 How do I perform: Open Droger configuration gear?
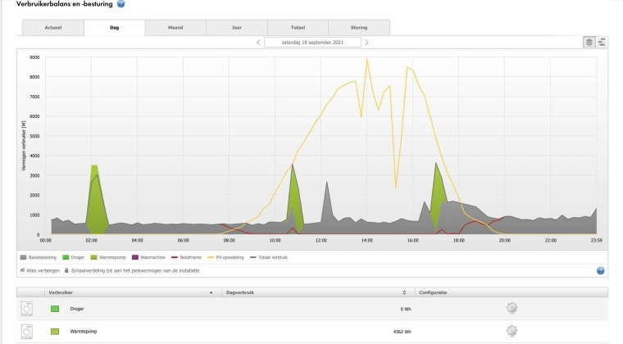coord(512,308)
